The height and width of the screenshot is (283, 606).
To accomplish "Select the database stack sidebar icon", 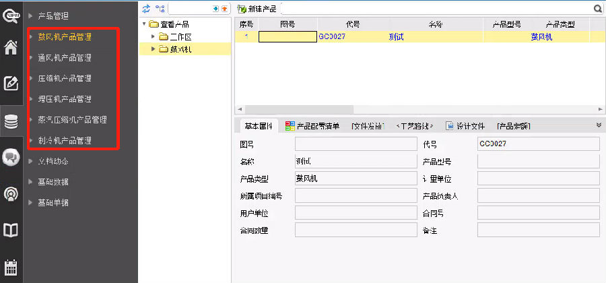I will point(11,122).
